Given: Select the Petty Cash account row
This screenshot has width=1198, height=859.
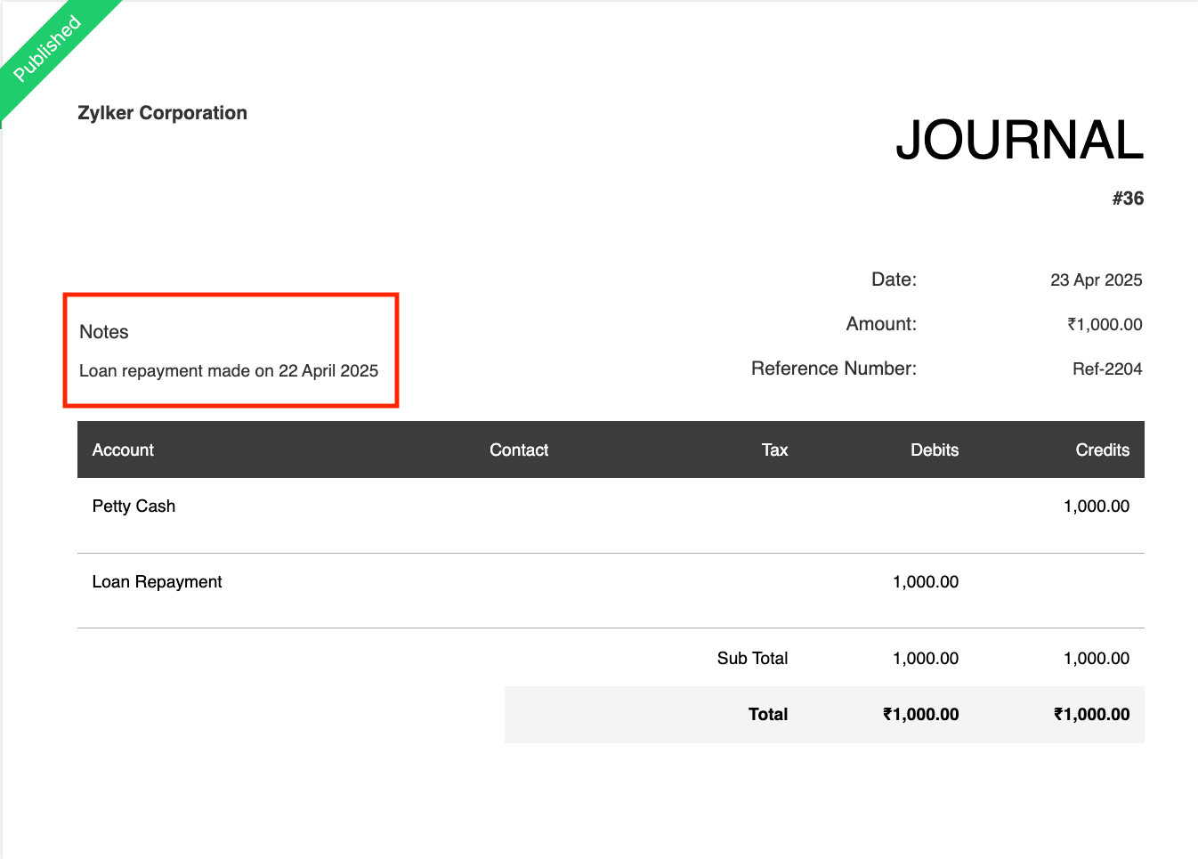Looking at the screenshot, I should coord(134,506).
